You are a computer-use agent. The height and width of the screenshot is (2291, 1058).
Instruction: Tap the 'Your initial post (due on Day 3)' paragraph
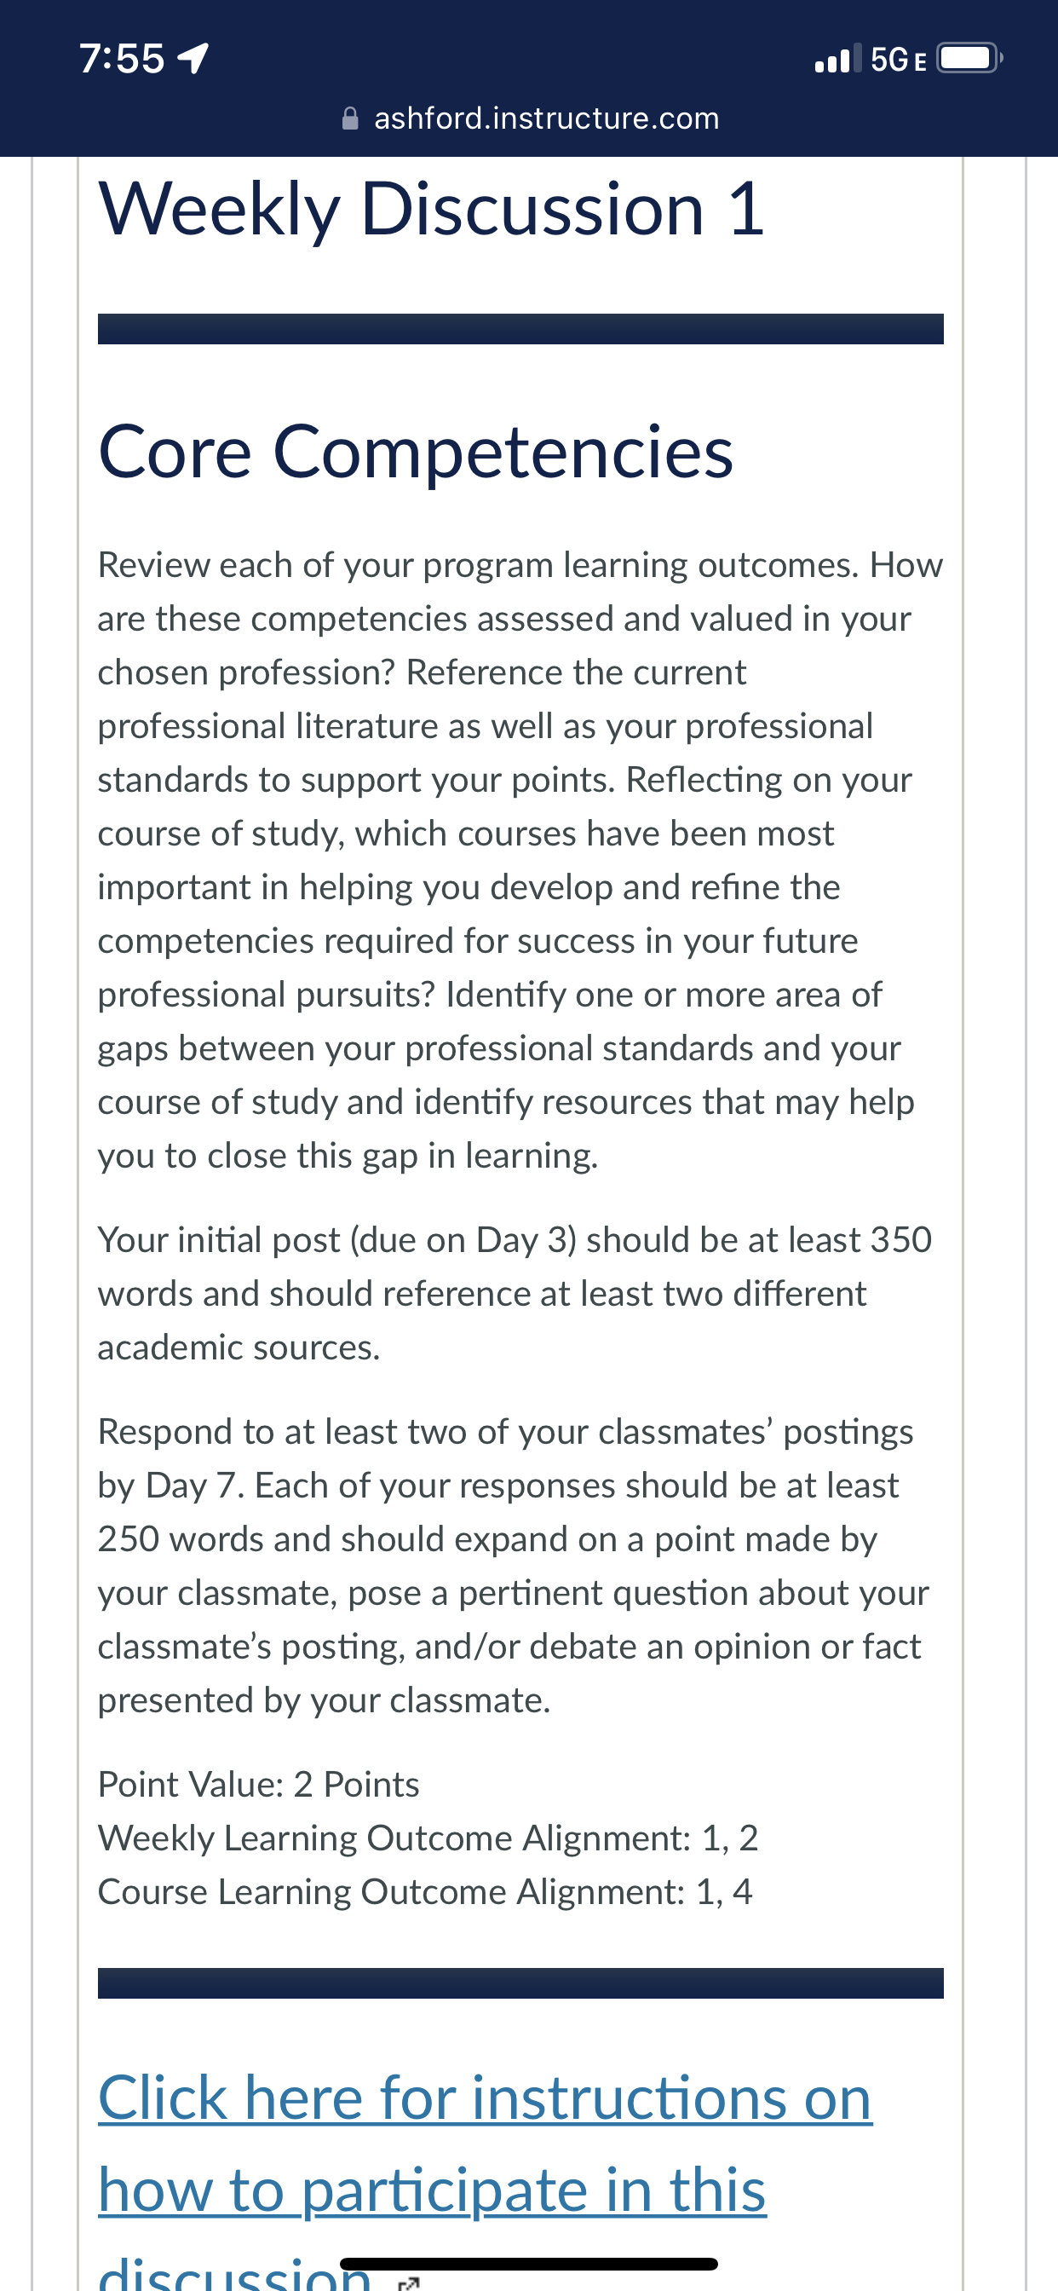tap(515, 1293)
